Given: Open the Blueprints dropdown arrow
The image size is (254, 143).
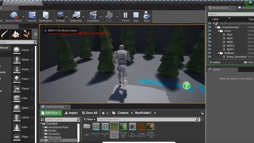Looking at the screenshot, I should 83,17.
